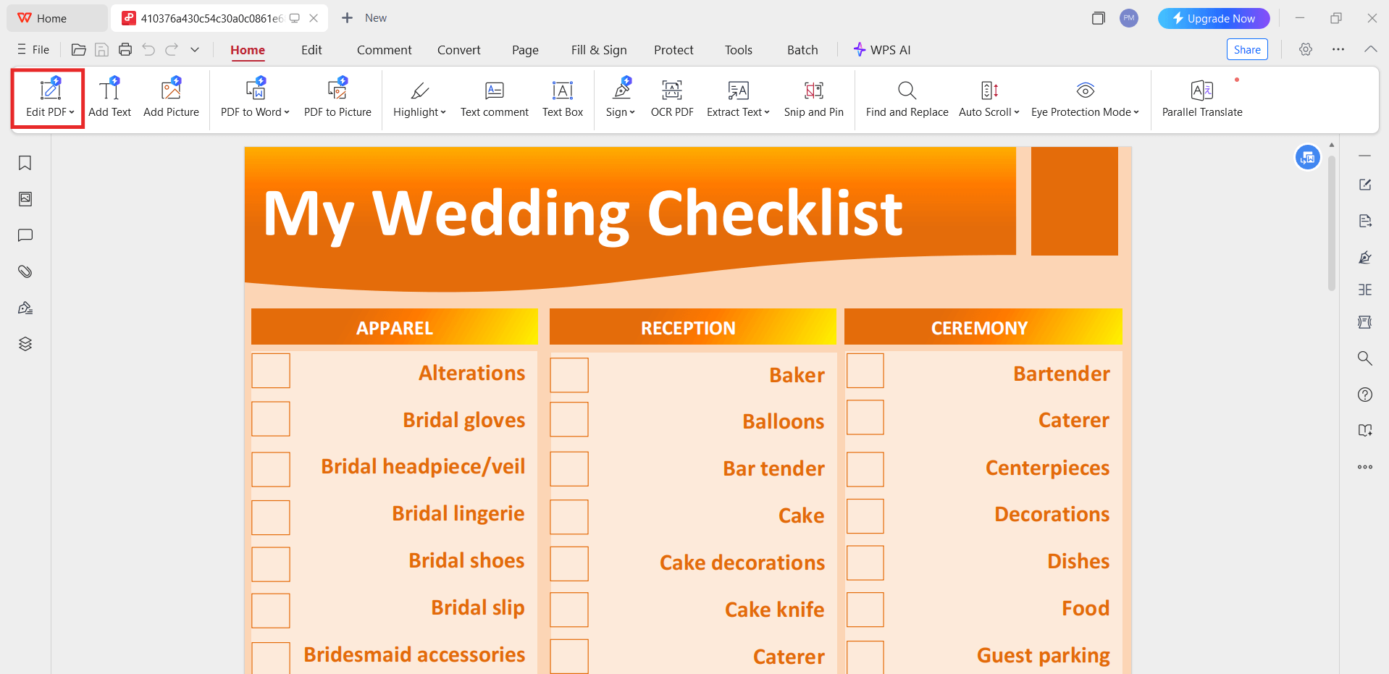Open the Batch tab
The image size is (1389, 674).
coord(802,50)
